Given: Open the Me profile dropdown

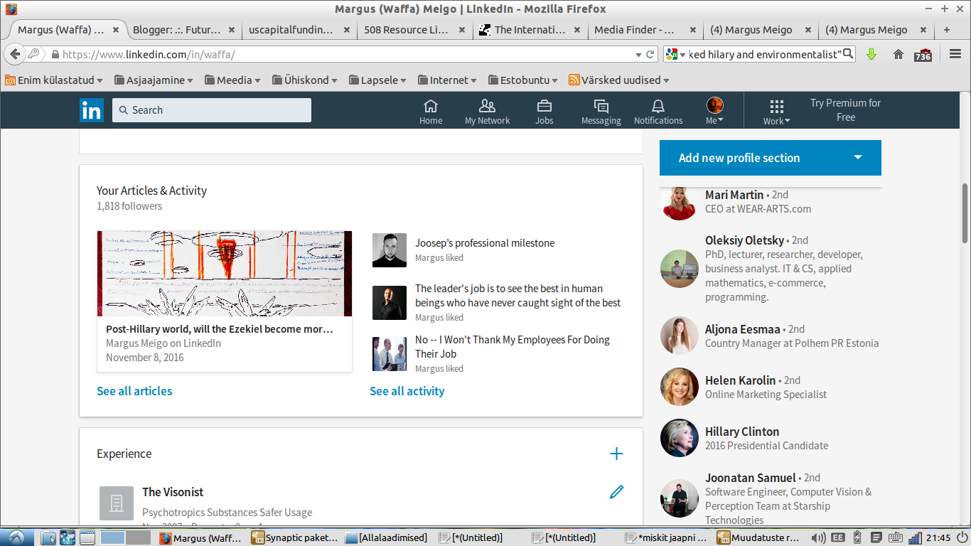Looking at the screenshot, I should point(714,112).
